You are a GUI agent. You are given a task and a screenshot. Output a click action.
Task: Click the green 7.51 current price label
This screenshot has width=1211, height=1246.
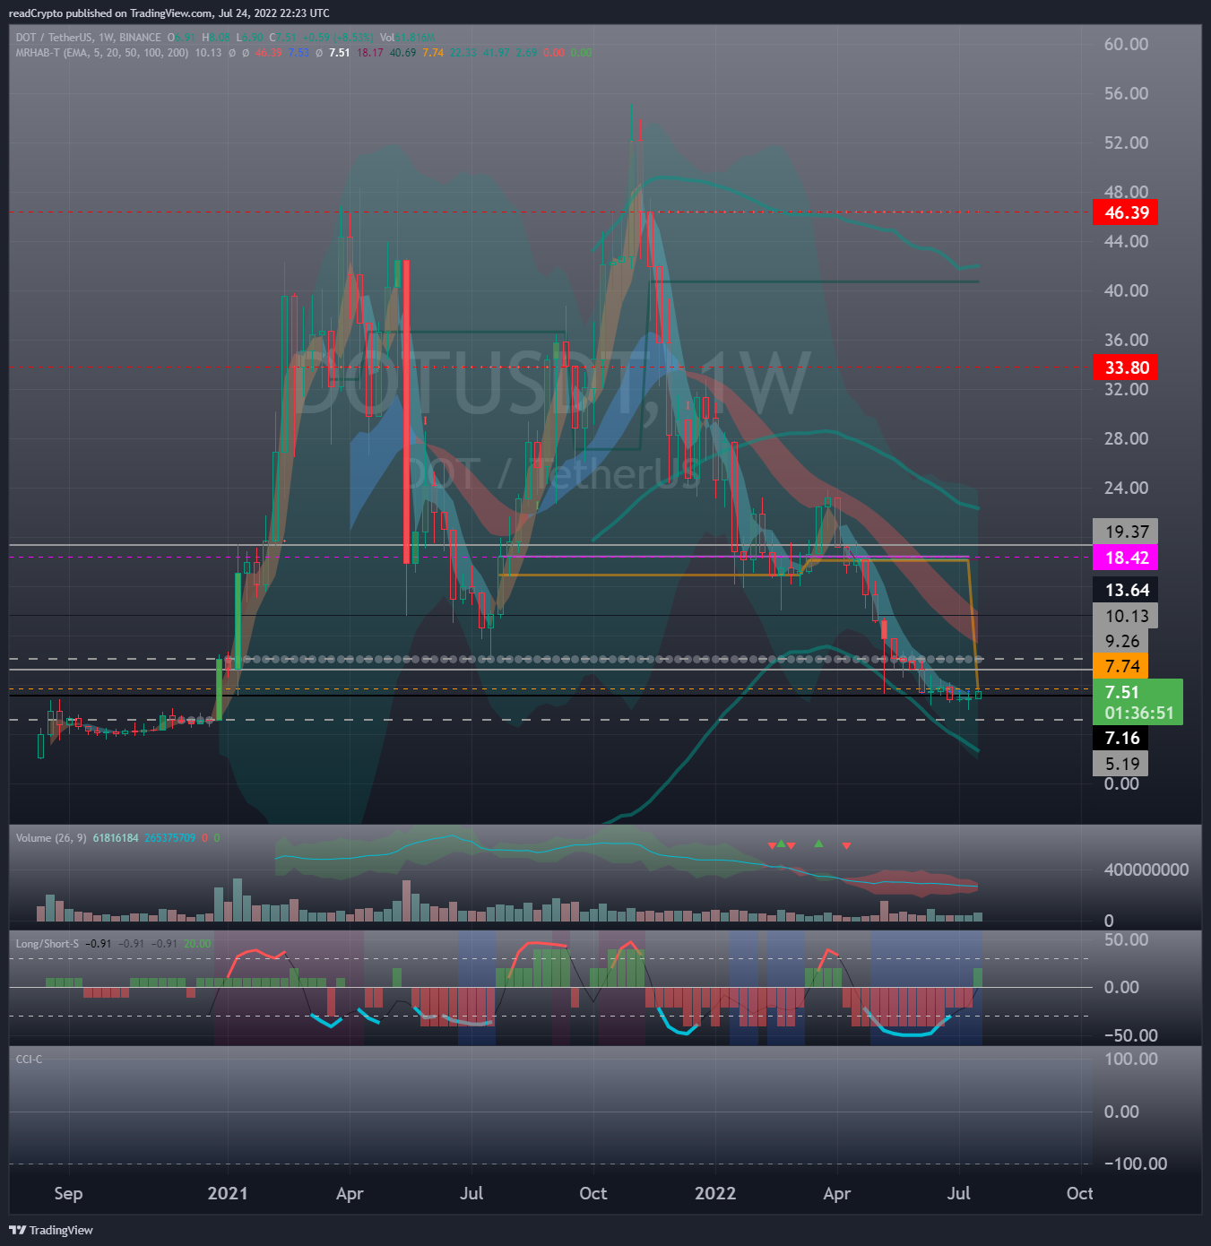click(x=1137, y=702)
